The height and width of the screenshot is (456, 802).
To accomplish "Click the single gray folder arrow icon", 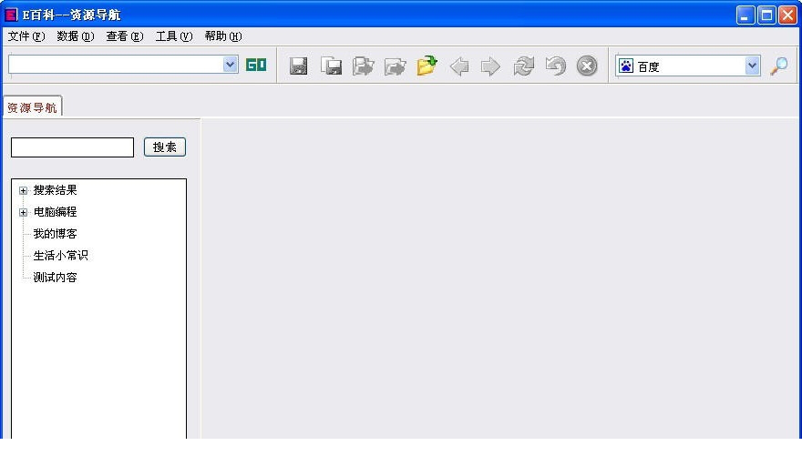I will coord(395,66).
